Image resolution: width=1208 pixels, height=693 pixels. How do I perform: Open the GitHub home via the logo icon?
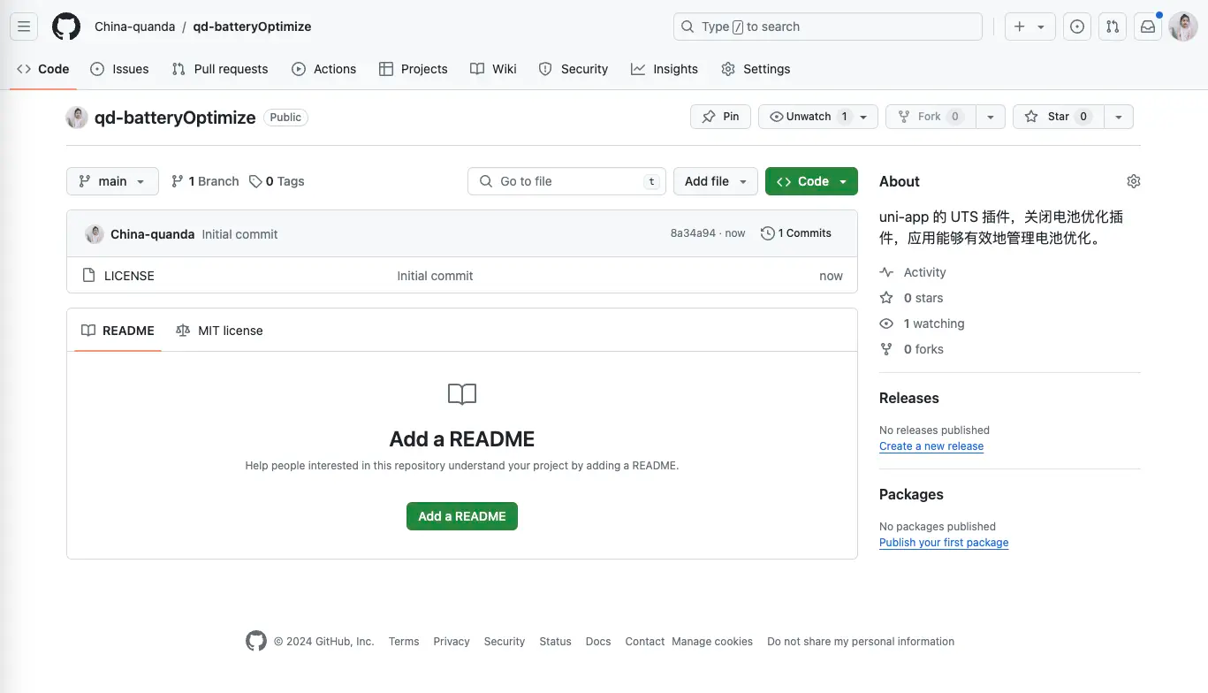[x=66, y=27]
